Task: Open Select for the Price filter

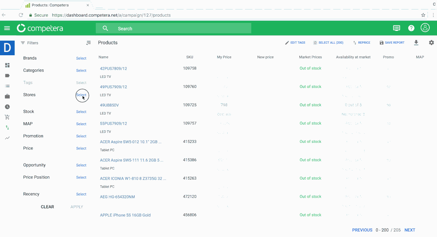Action: 81,148
